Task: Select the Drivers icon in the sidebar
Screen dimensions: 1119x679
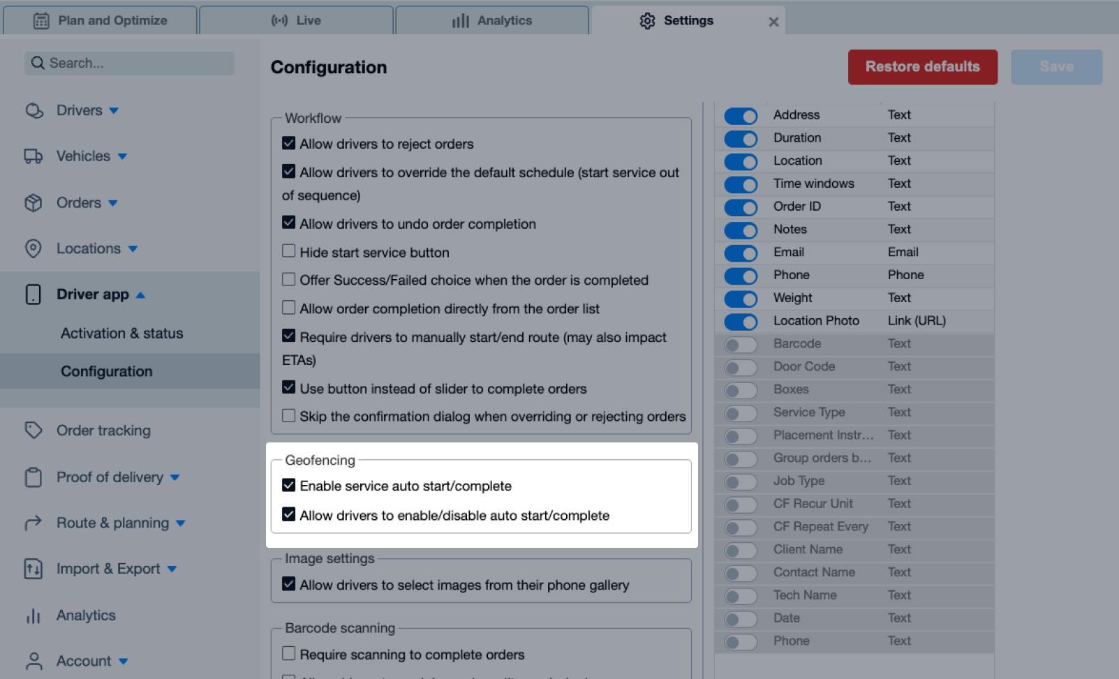Action: (x=34, y=110)
